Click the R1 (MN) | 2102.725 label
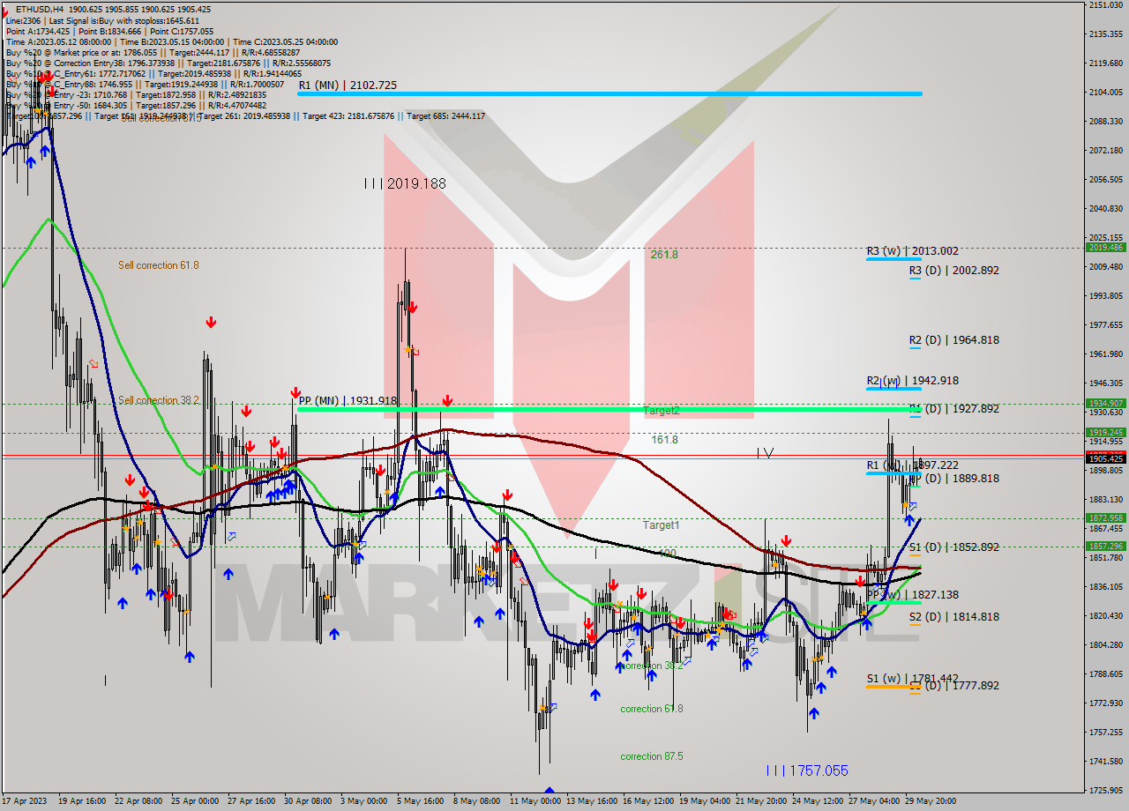1129x811 pixels. pyautogui.click(x=348, y=86)
